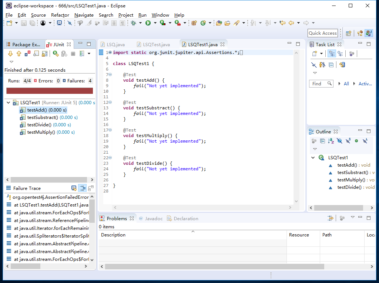379x283 pixels.
Task: Click the Rerun Test icon in JUnit
Action: (56, 54)
